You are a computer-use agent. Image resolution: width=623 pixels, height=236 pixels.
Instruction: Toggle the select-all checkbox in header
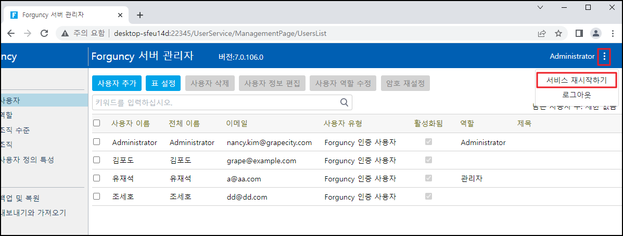click(96, 123)
